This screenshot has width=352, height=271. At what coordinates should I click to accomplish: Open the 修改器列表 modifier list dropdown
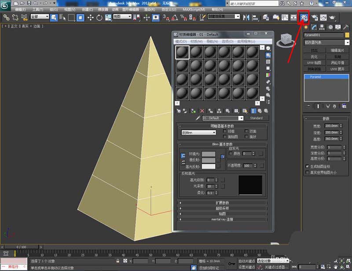[x=326, y=42]
